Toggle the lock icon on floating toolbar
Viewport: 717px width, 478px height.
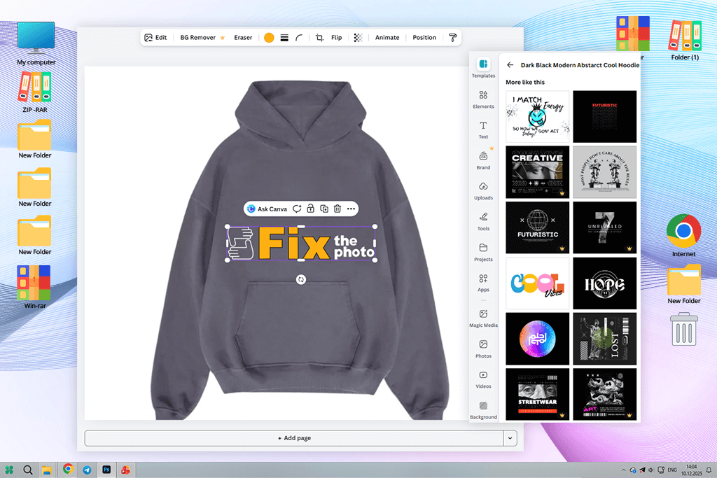(x=310, y=209)
